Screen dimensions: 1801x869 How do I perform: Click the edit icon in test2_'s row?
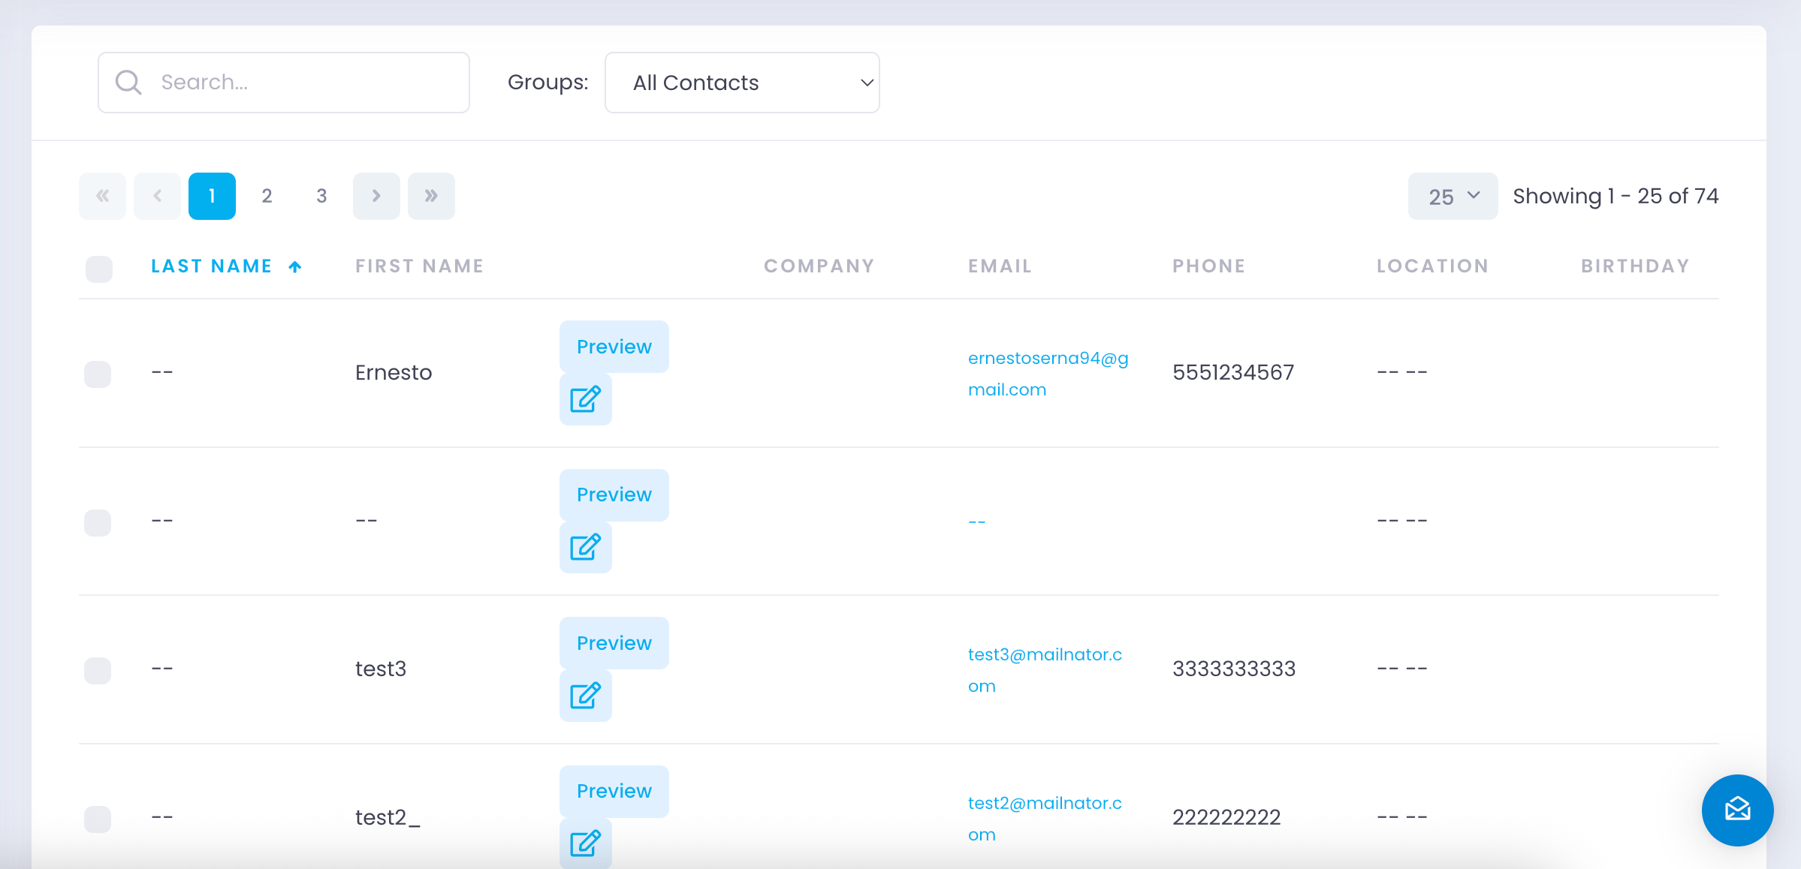pyautogui.click(x=585, y=843)
